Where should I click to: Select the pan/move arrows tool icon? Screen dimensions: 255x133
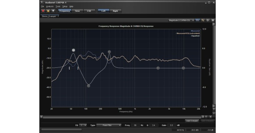click(x=208, y=20)
